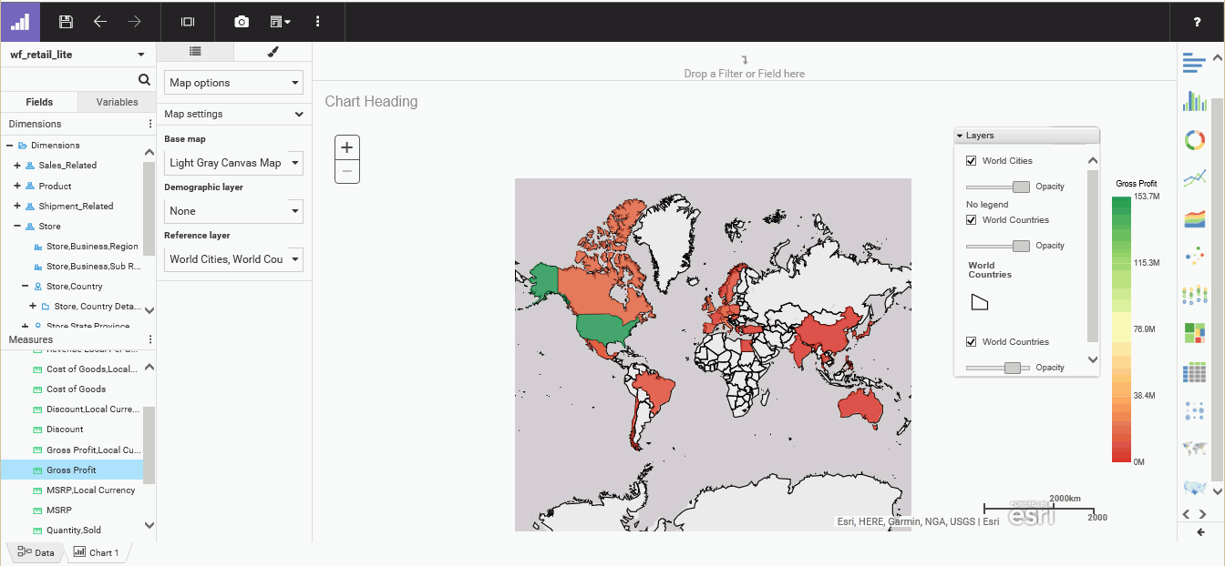Undo with the left arrow icon
Image resolution: width=1225 pixels, height=566 pixels.
(x=100, y=21)
